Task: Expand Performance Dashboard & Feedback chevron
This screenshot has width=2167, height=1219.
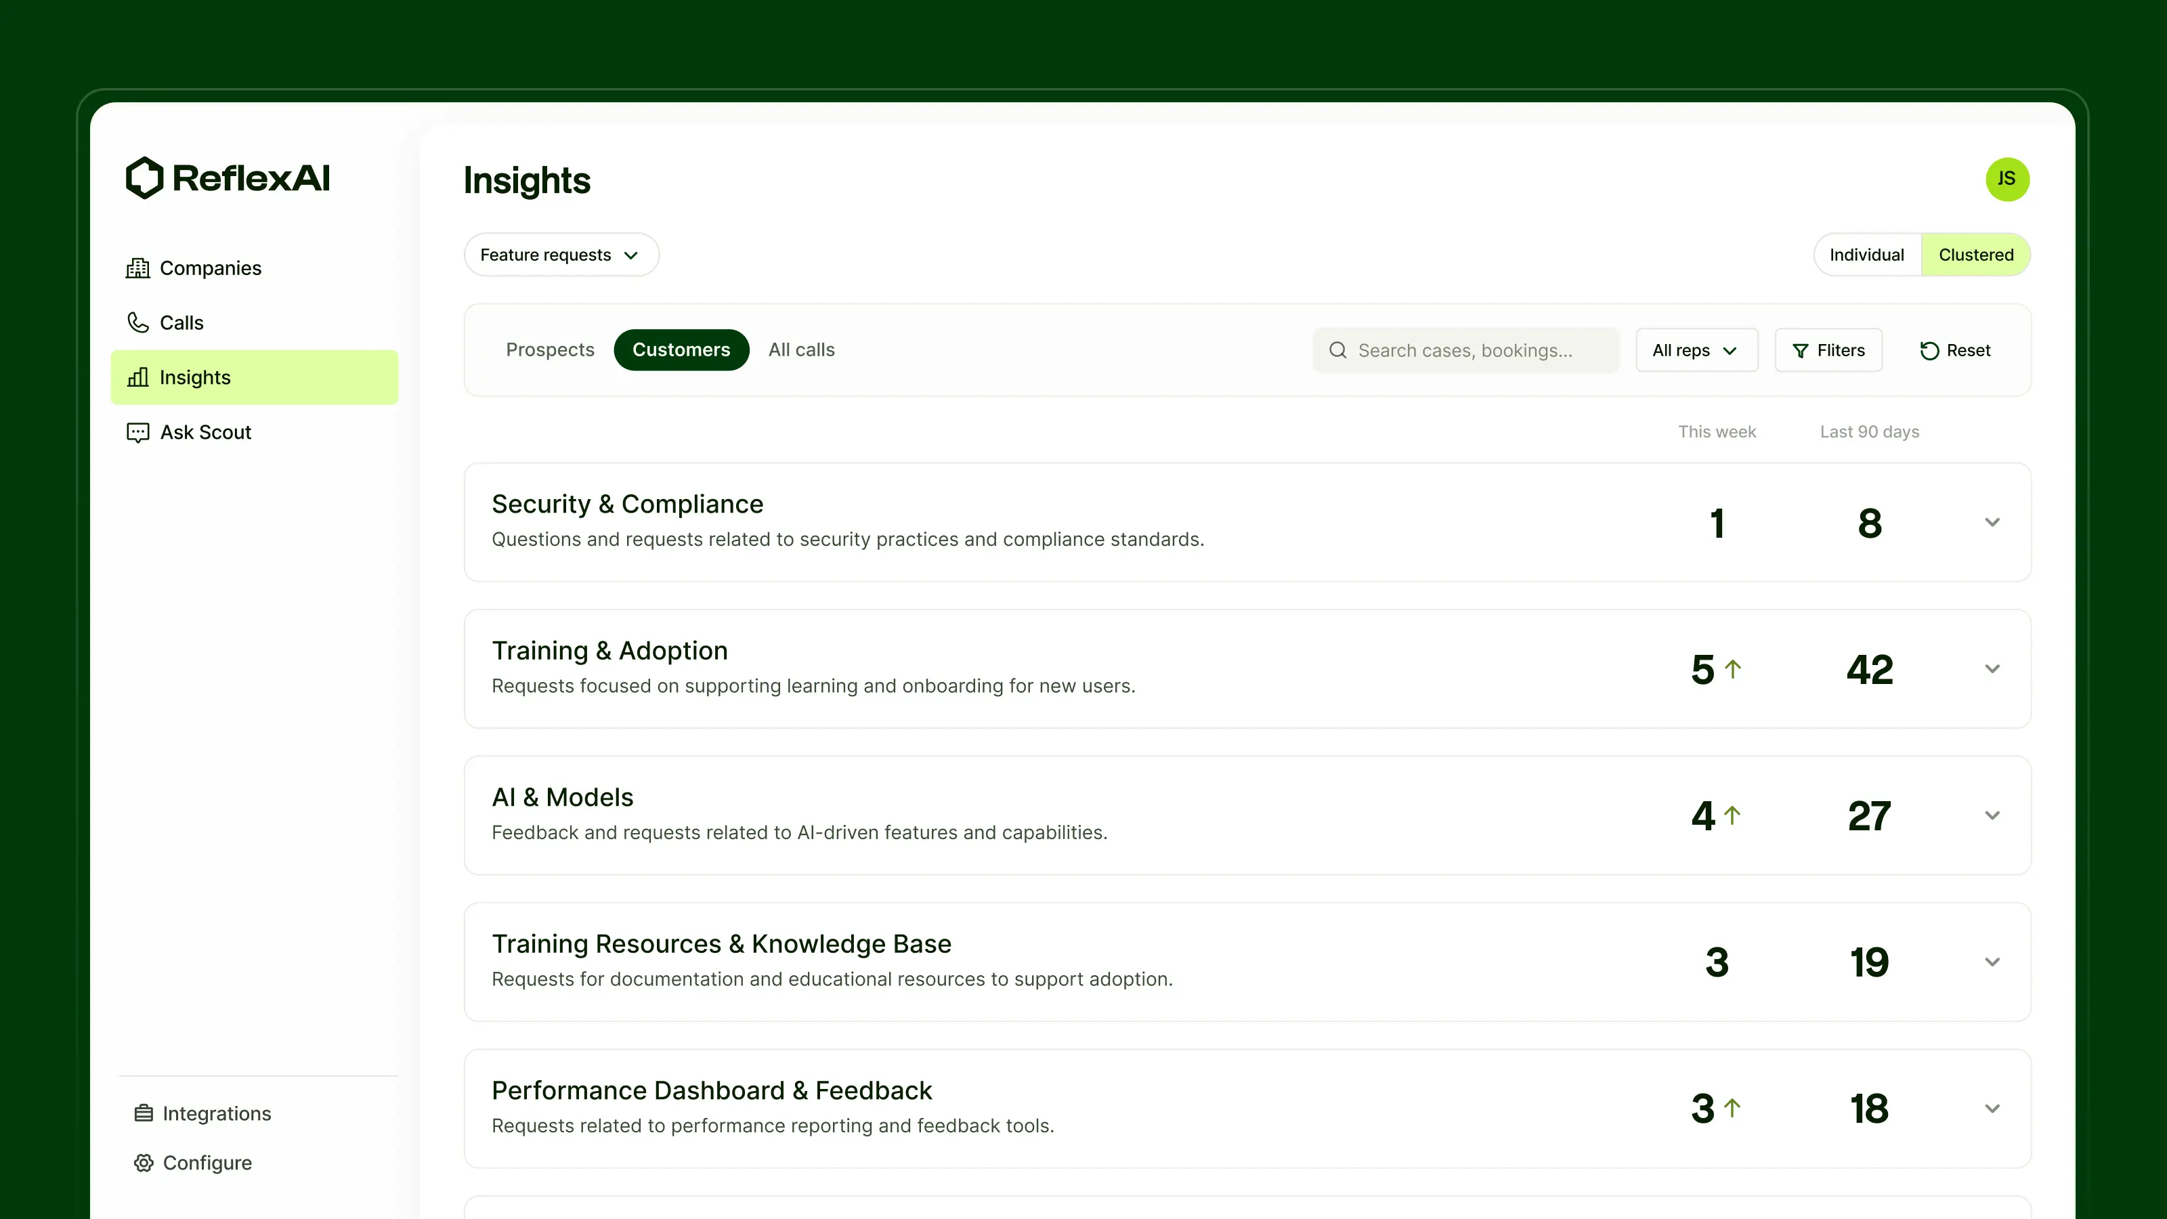Action: 1992,1109
